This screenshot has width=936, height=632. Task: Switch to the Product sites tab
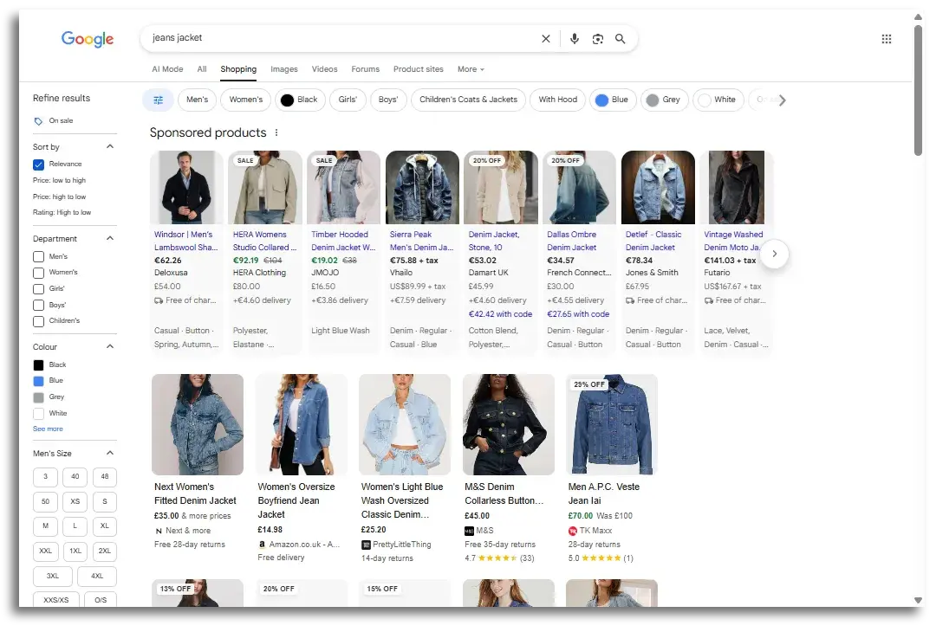pyautogui.click(x=419, y=69)
